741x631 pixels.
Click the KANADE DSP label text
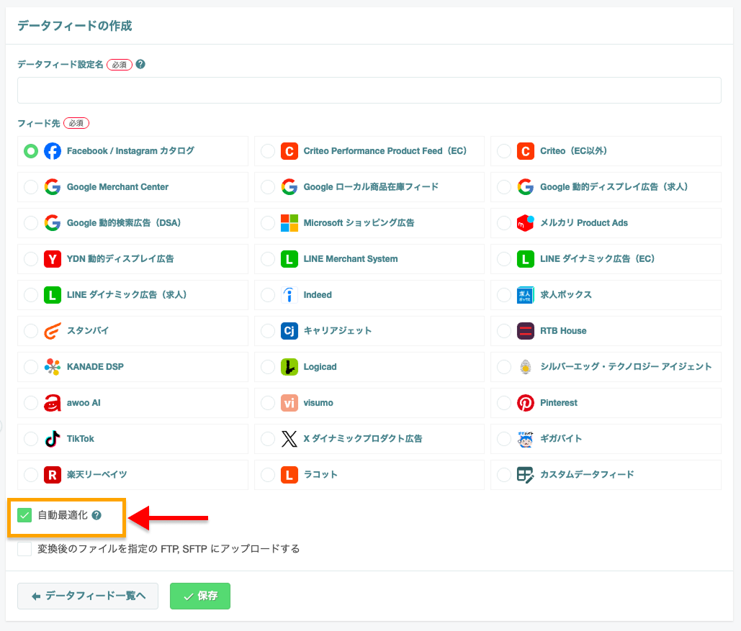95,366
